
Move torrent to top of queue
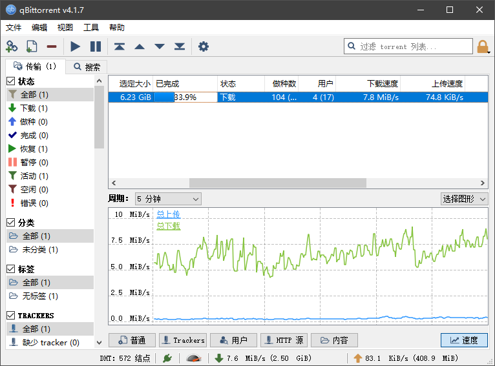[120, 46]
